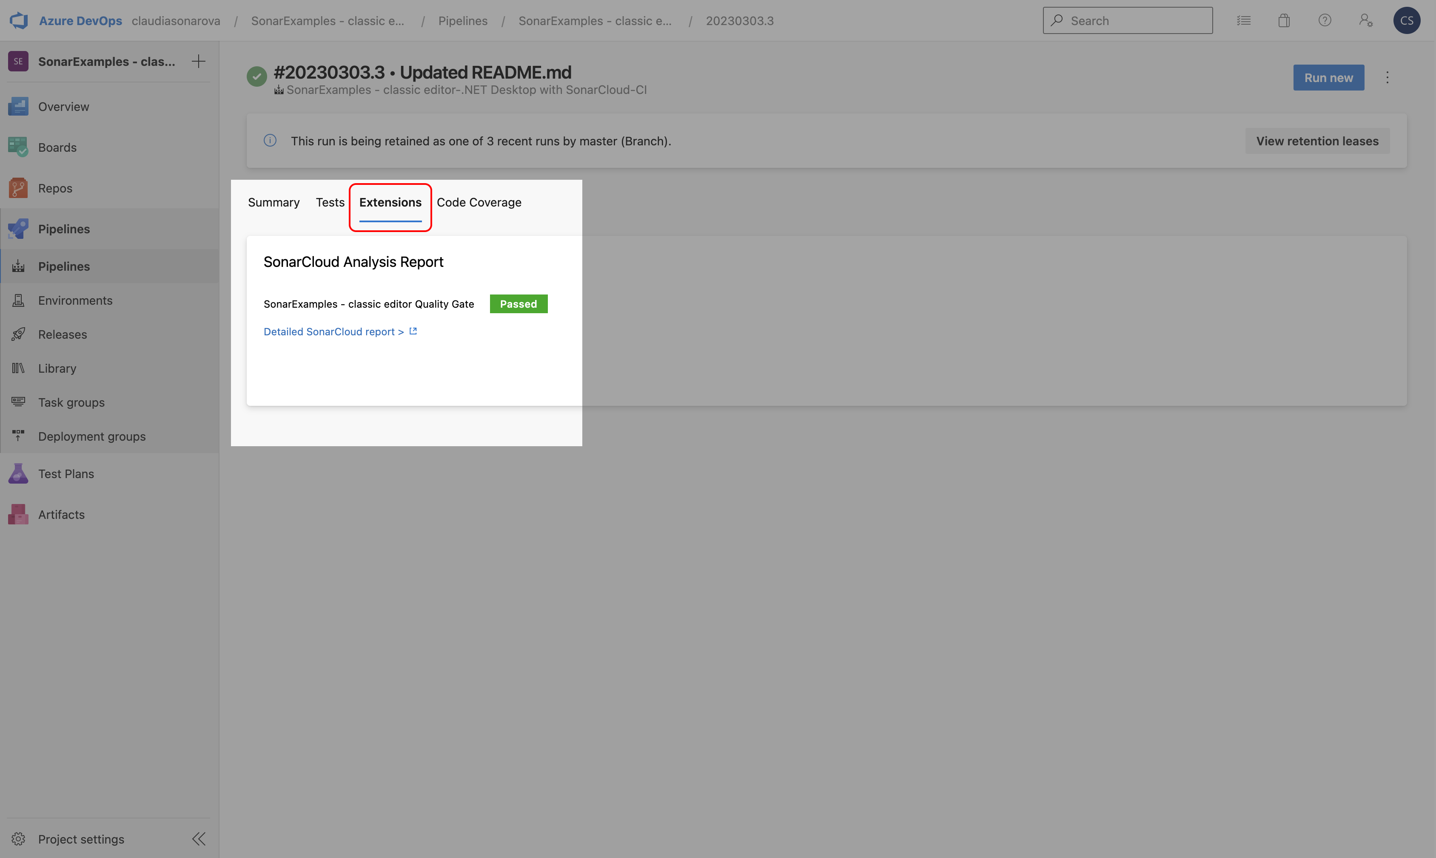Open Test Plans from the sidebar
The image size is (1436, 858).
click(x=109, y=473)
